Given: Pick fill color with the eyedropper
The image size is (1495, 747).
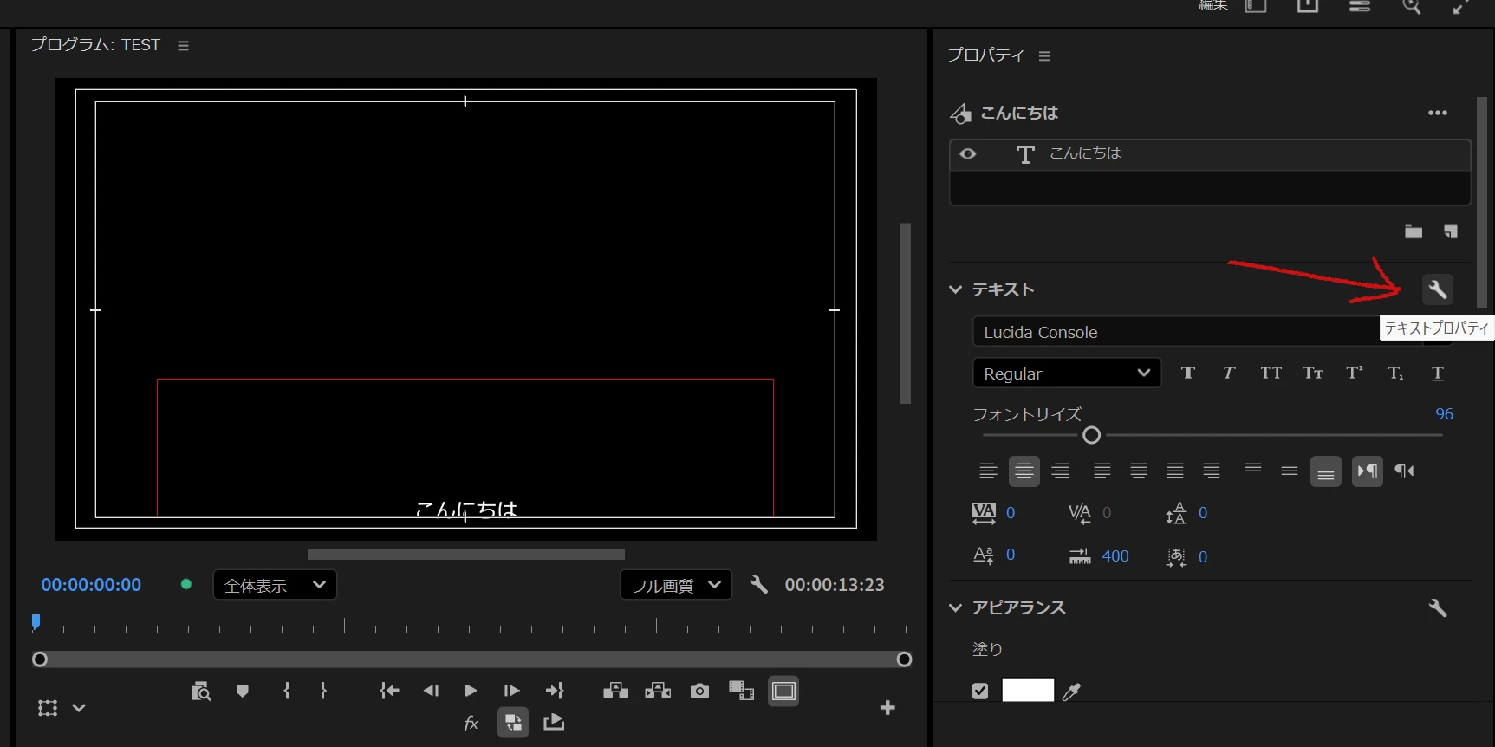Looking at the screenshot, I should point(1071,691).
